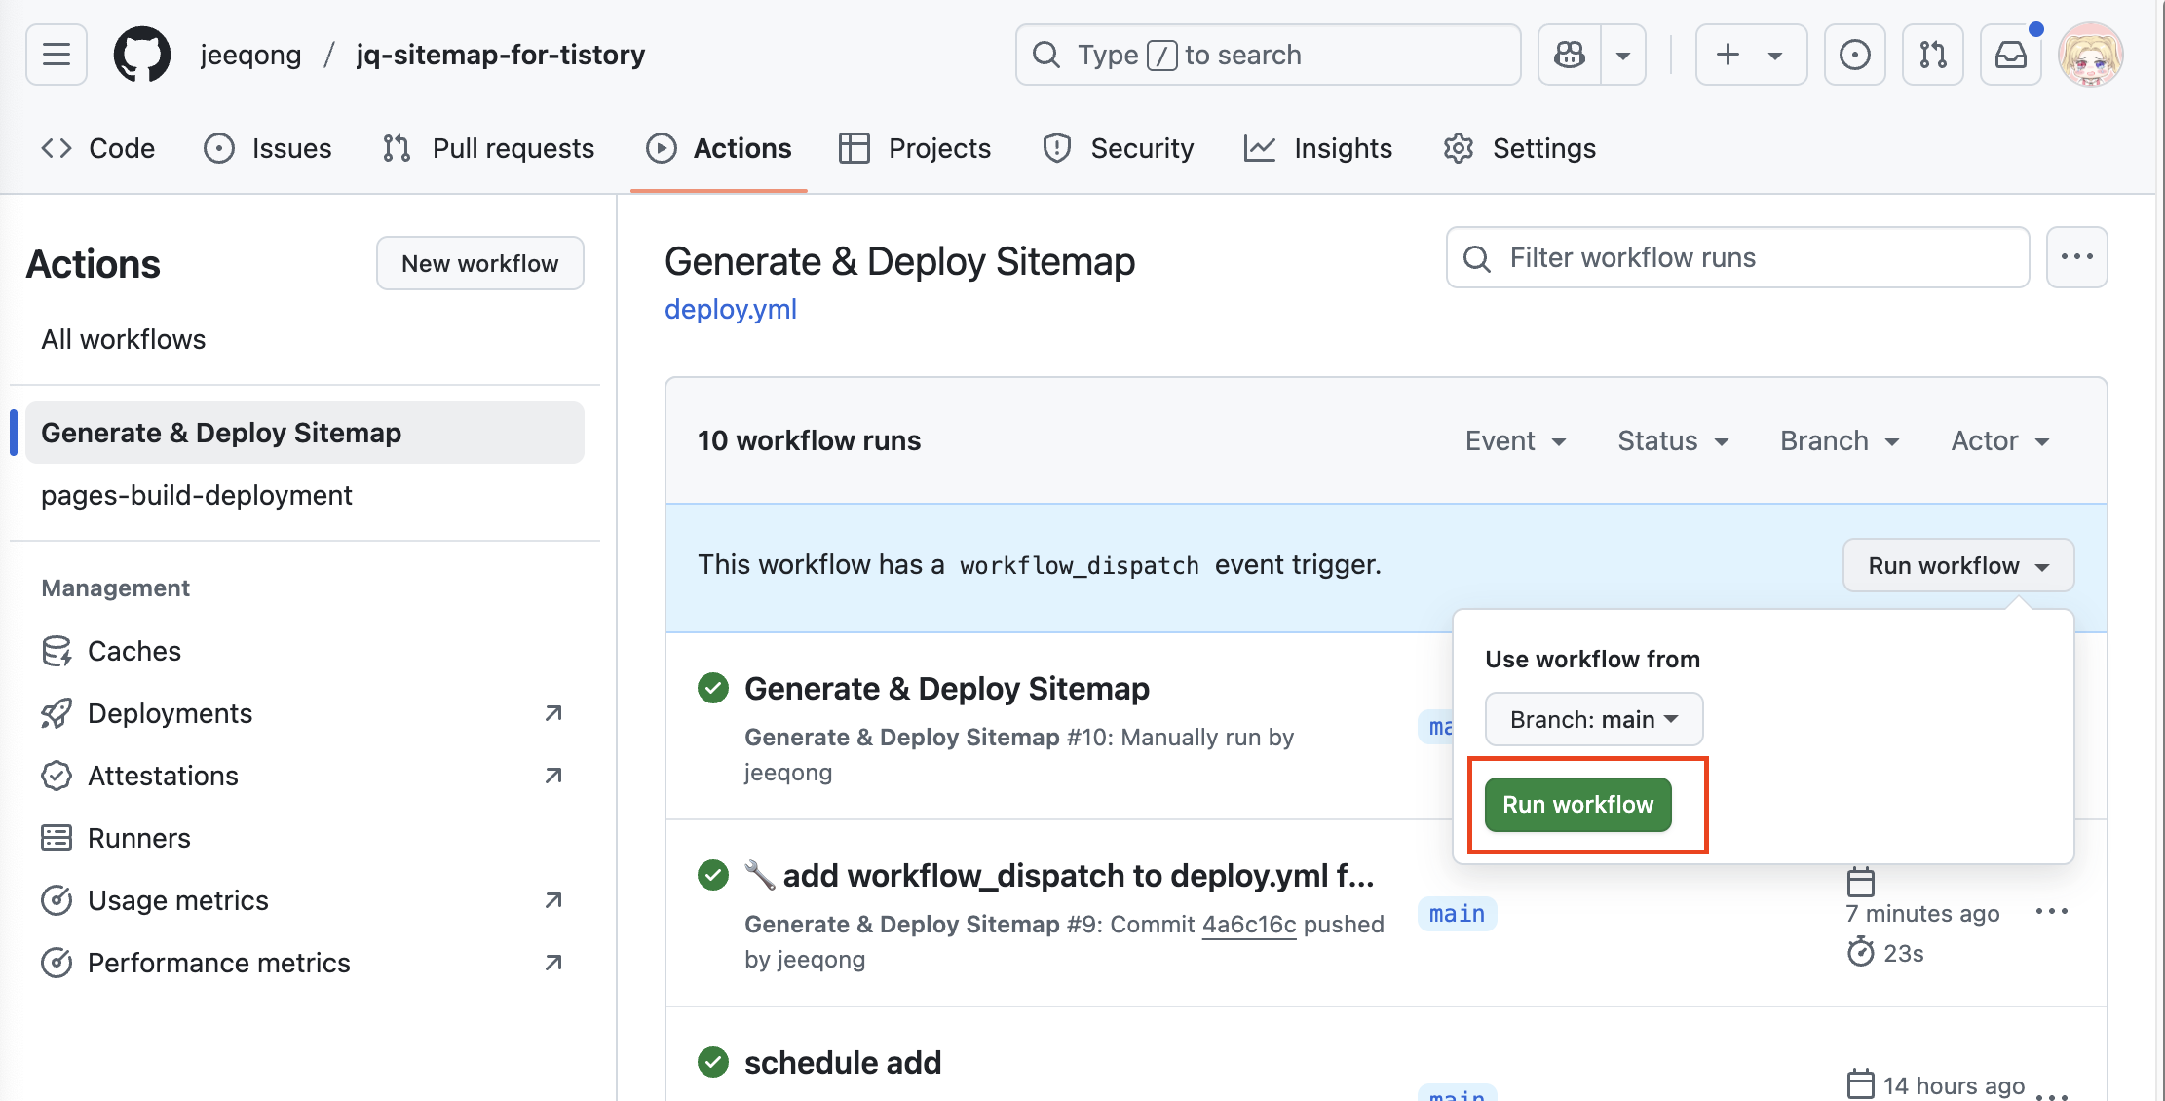Viewport: 2165px width, 1101px height.
Task: Expand the Status filter dropdown
Action: tap(1673, 441)
